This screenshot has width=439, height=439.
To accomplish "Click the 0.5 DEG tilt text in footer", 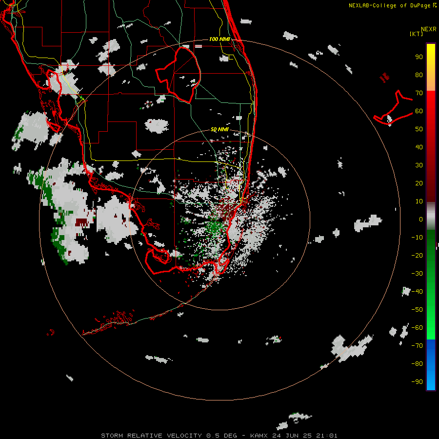I will click(221, 436).
